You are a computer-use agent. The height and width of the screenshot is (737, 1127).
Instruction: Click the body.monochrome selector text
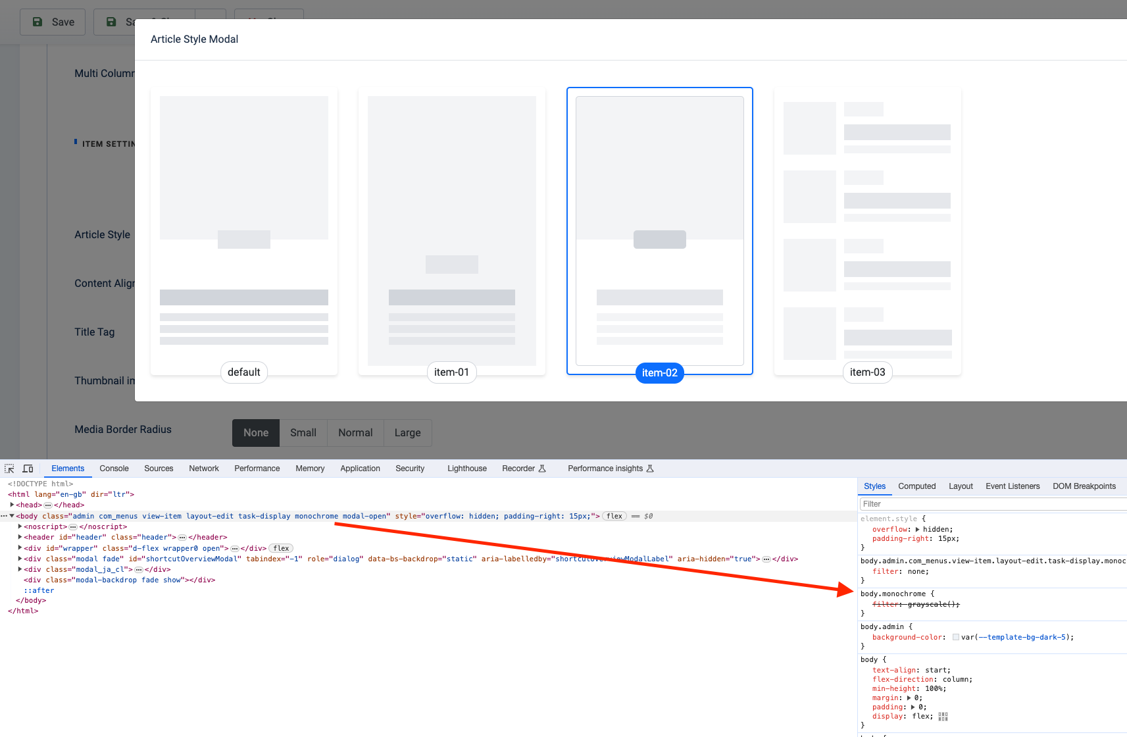(x=893, y=594)
